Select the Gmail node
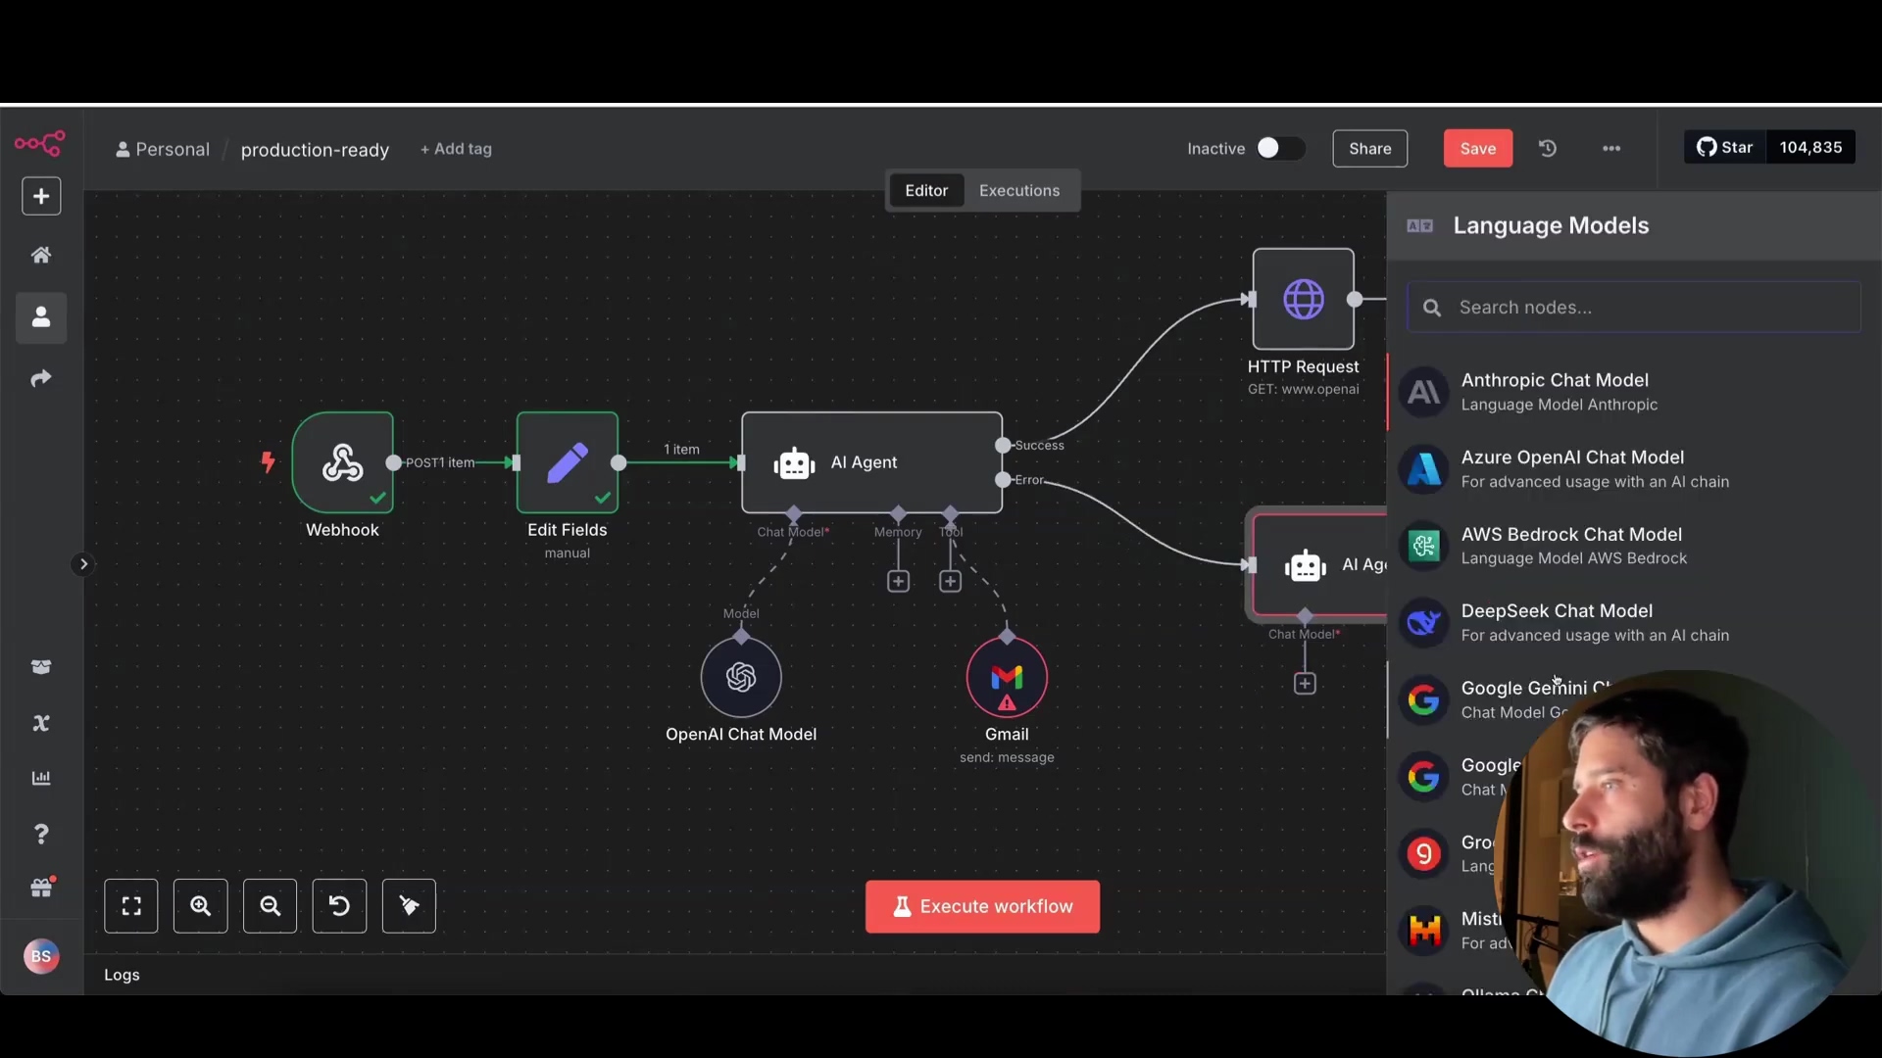The width and height of the screenshot is (1882, 1058). 1007,677
